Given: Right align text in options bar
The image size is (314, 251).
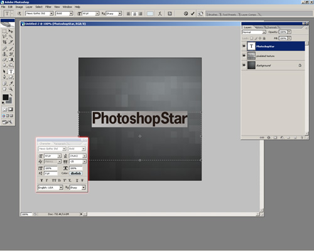Looking at the screenshot, I should click(141, 14).
